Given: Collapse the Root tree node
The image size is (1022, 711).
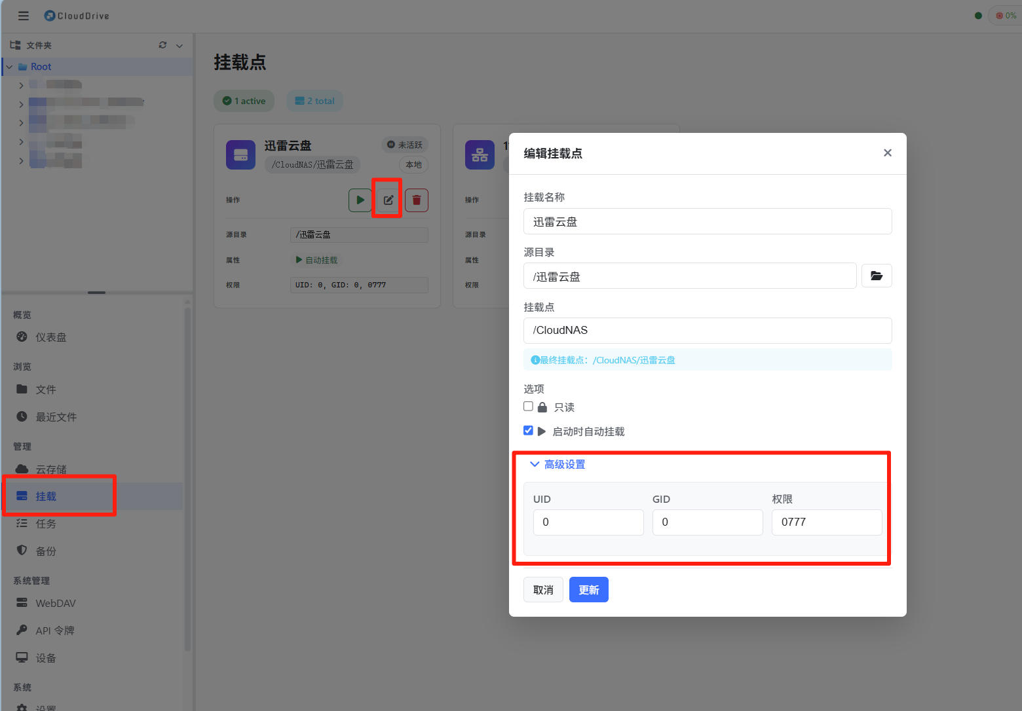Looking at the screenshot, I should click(x=9, y=67).
